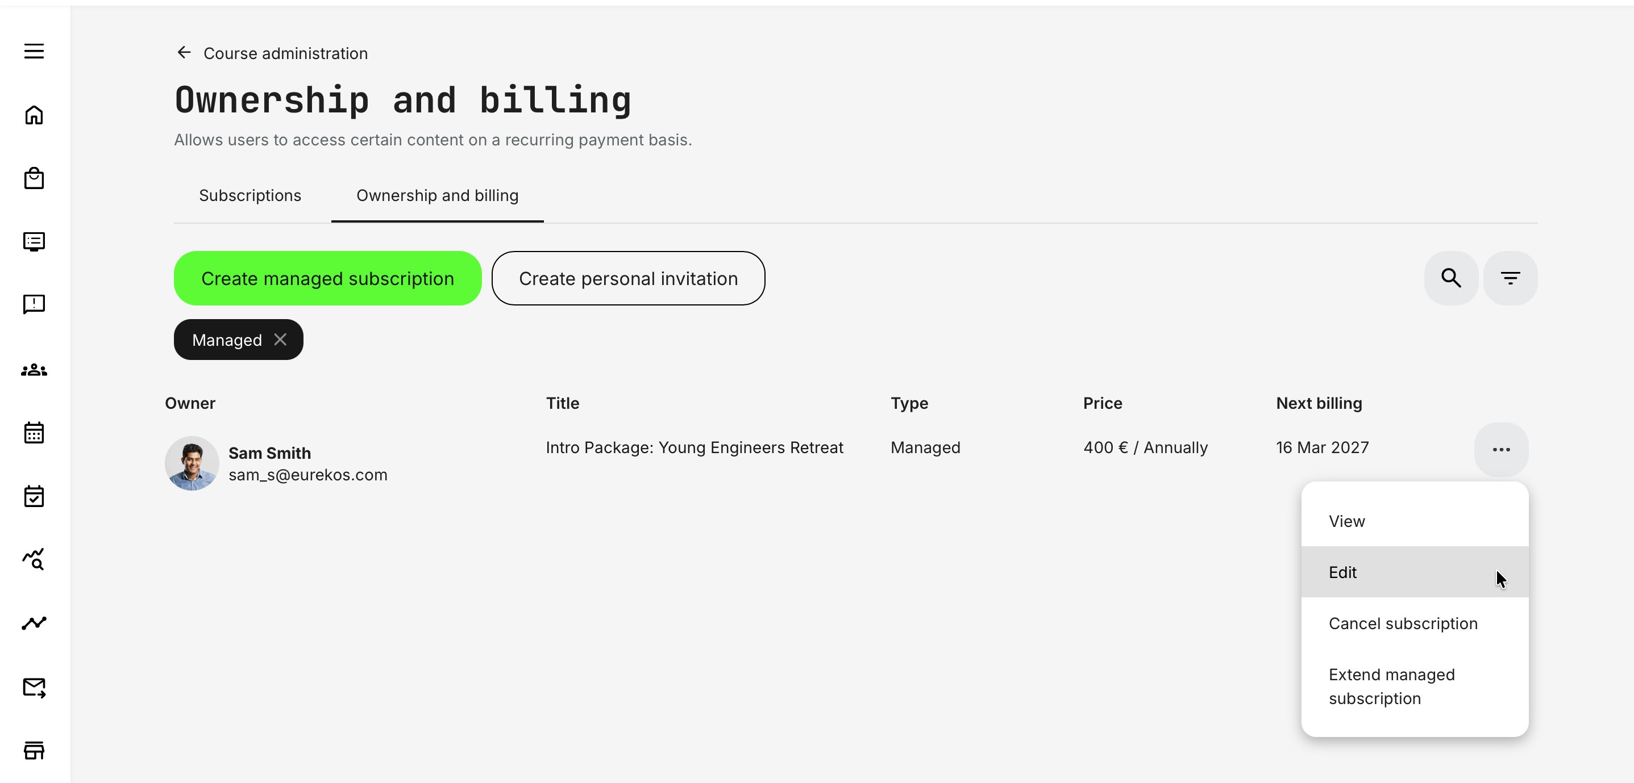
Task: Click Create personal invitation button
Action: (629, 278)
